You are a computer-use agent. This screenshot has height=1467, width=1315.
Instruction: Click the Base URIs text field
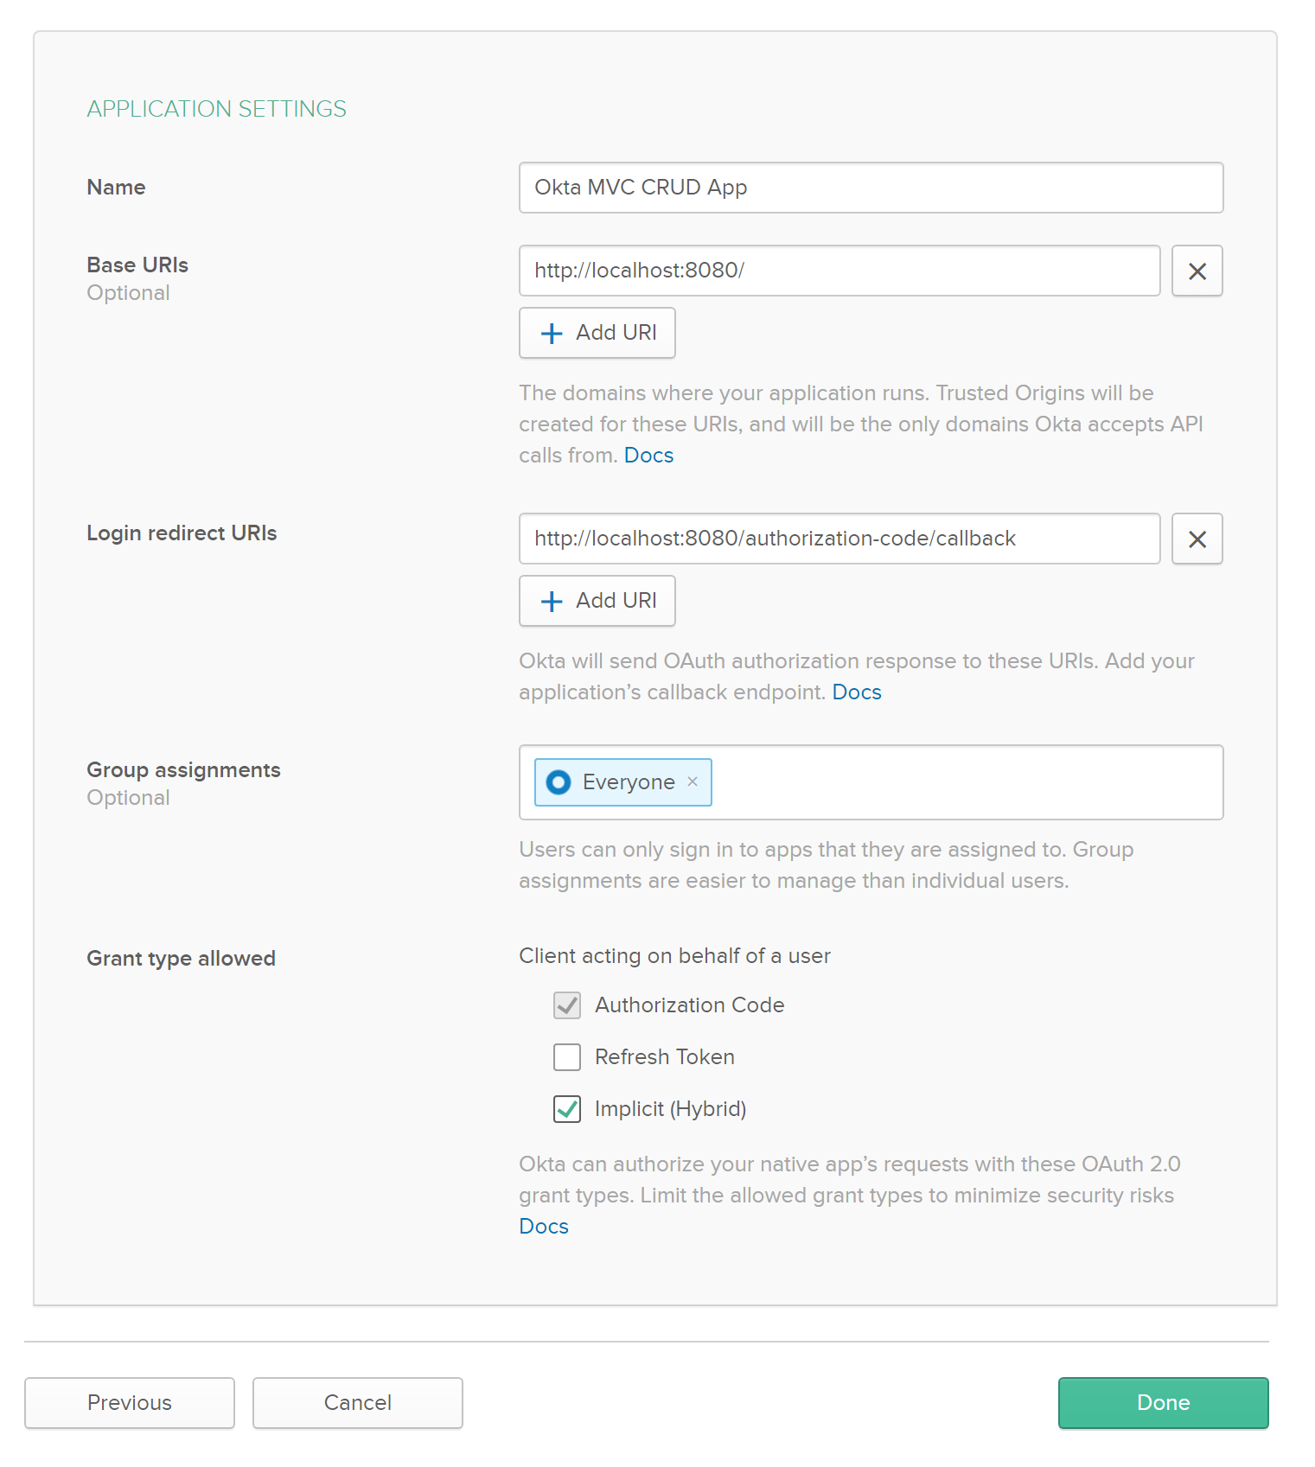(x=839, y=271)
